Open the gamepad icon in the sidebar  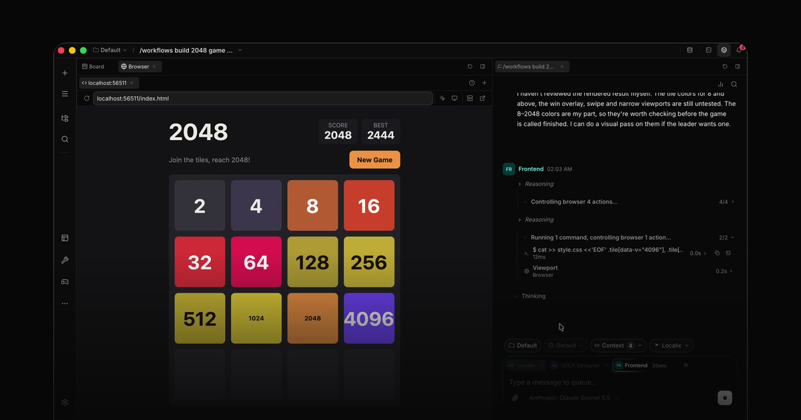pyautogui.click(x=65, y=282)
